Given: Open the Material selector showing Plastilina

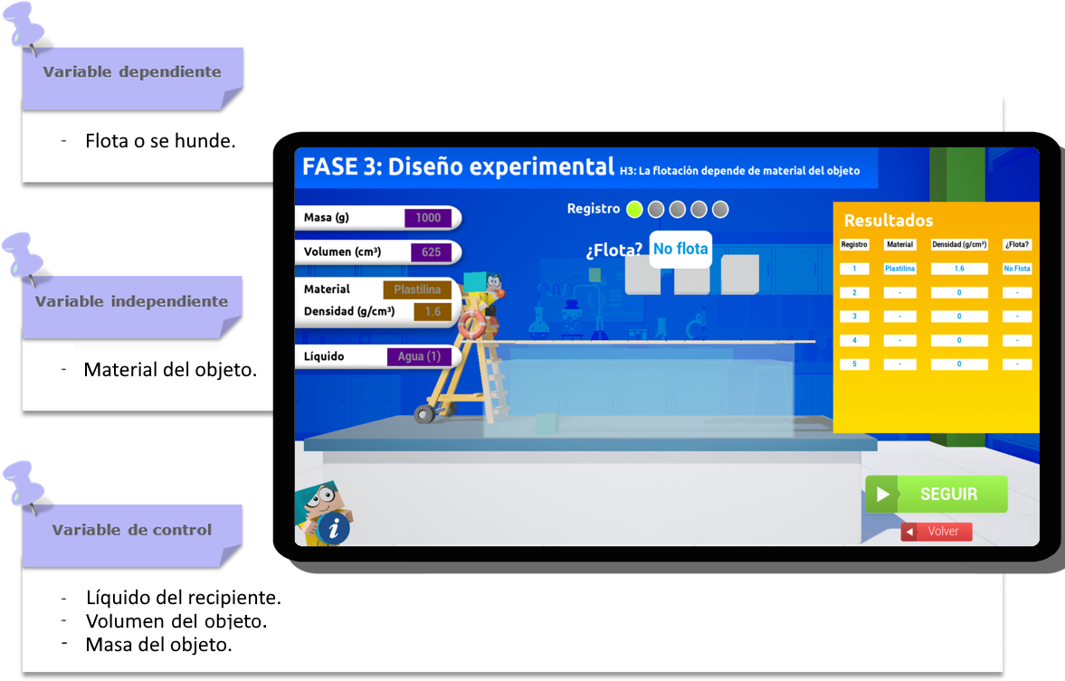Looking at the screenshot, I should (x=416, y=290).
